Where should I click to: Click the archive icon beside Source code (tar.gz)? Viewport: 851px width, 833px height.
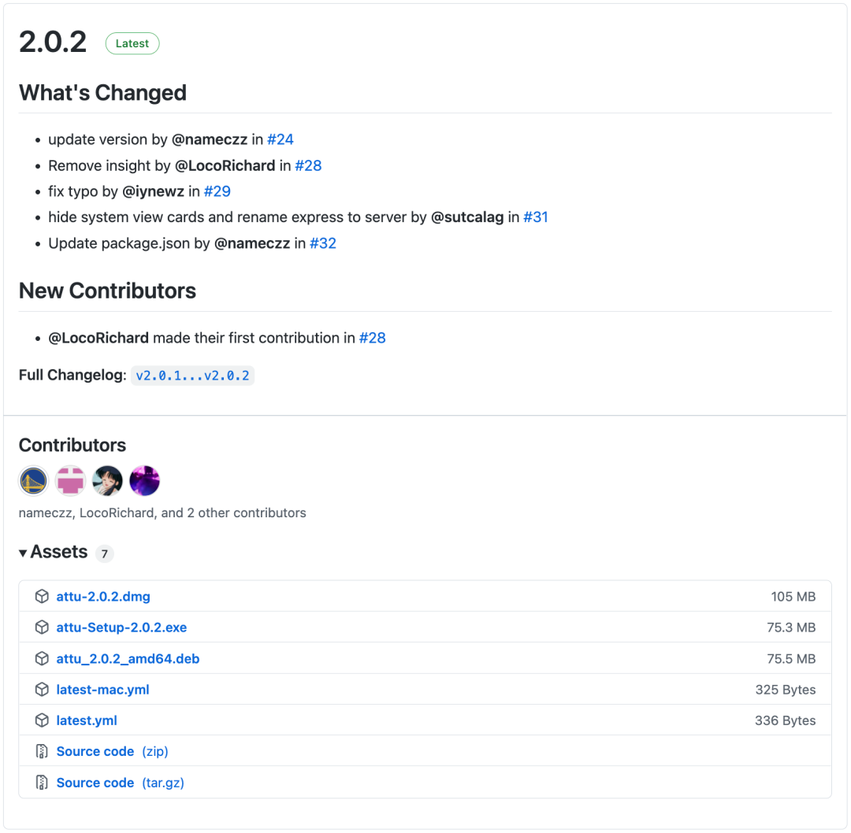[42, 783]
